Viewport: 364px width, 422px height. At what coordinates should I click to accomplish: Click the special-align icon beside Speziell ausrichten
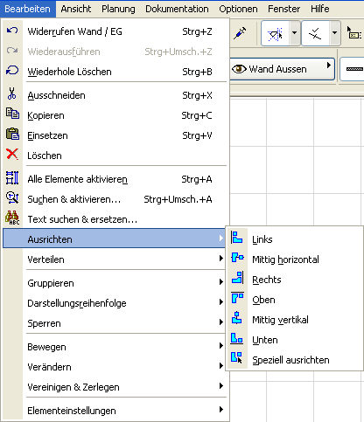tap(237, 358)
